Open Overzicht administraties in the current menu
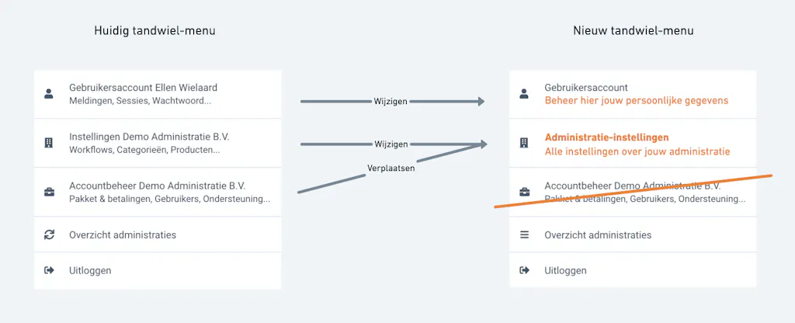The image size is (795, 323). click(x=158, y=234)
